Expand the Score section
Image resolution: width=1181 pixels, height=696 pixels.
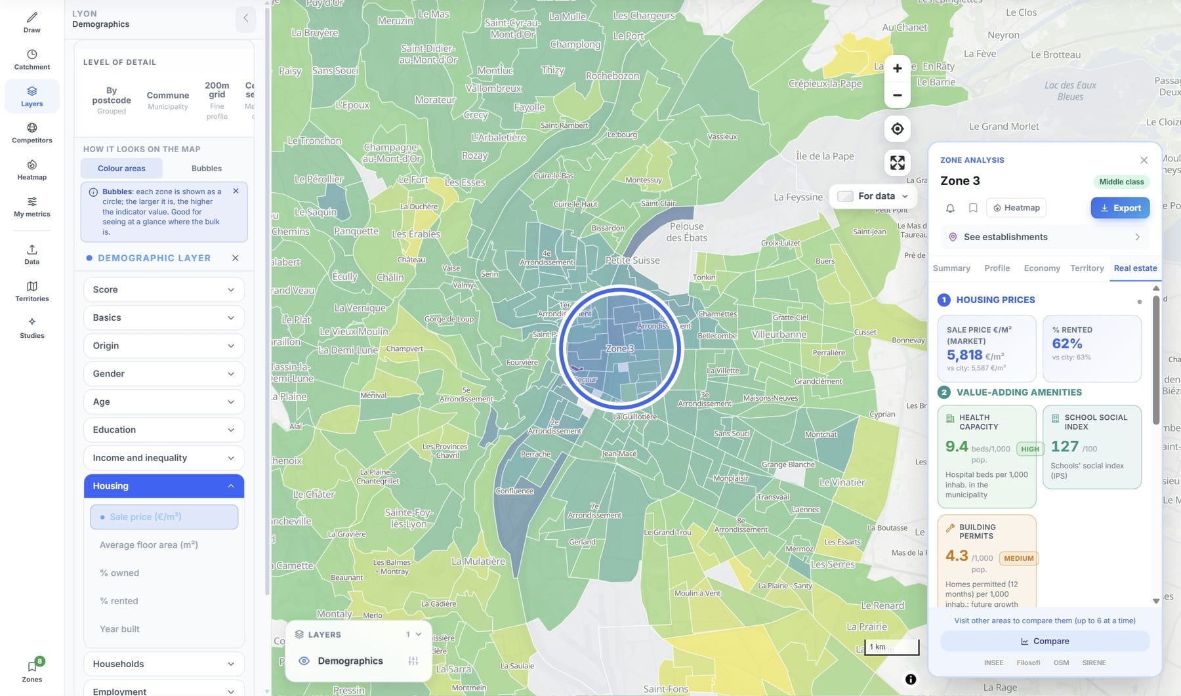coord(164,290)
